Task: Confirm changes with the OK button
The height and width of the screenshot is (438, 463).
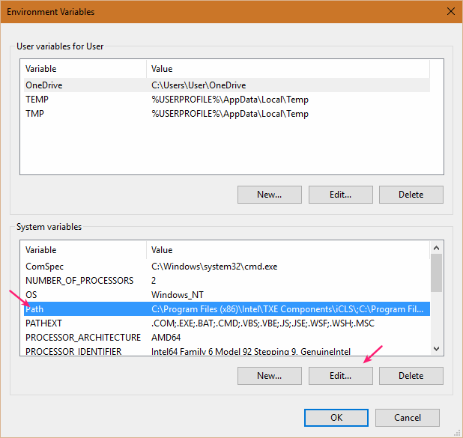Action: pos(336,418)
